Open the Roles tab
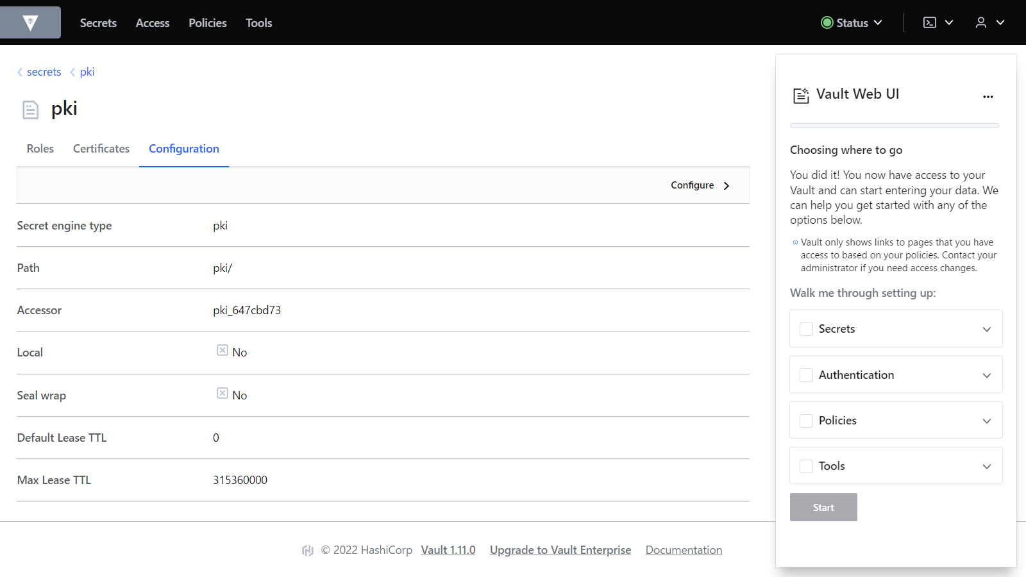 [40, 149]
